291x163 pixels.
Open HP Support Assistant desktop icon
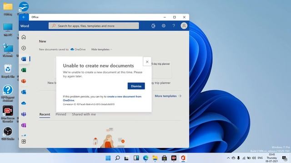[x=8, y=93]
